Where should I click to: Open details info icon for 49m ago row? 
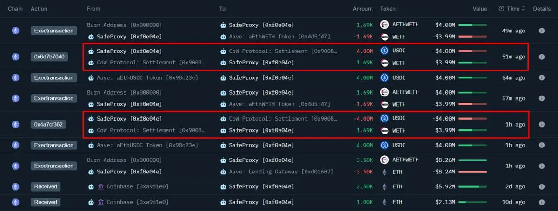click(542, 31)
